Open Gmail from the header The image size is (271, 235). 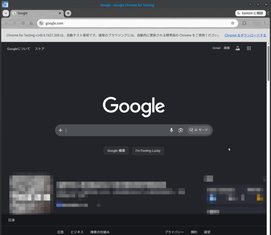coord(216,48)
